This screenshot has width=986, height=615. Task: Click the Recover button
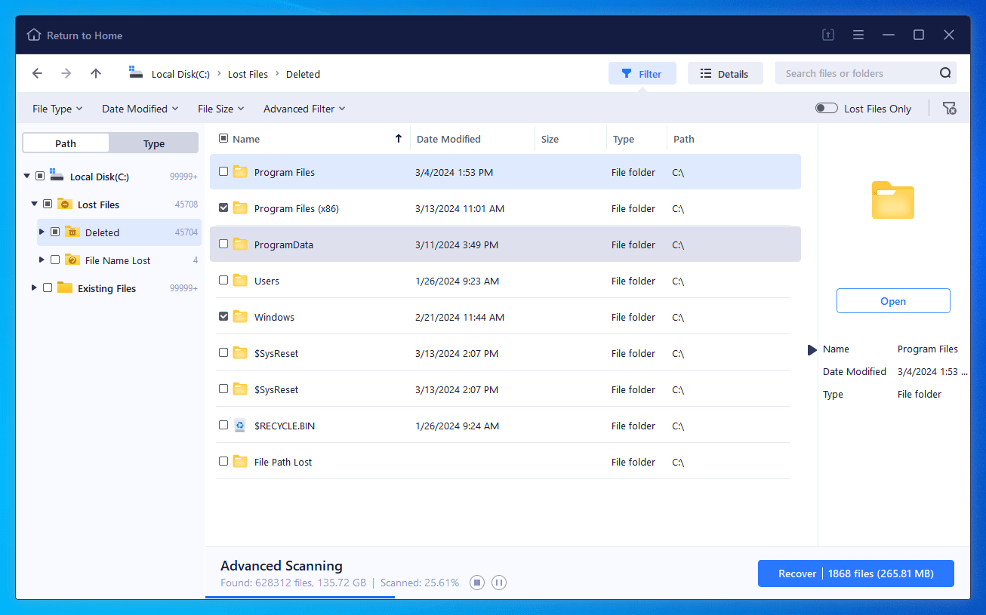[855, 573]
